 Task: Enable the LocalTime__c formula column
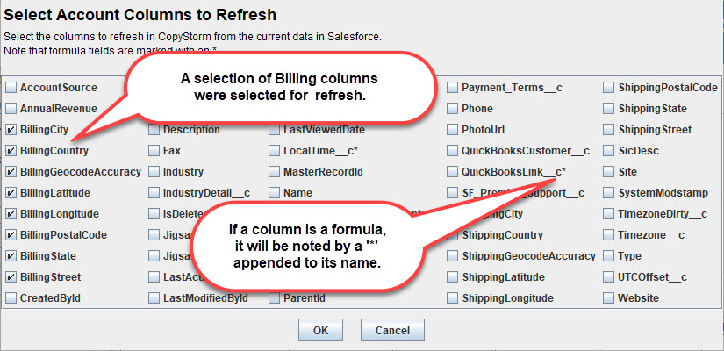(275, 151)
